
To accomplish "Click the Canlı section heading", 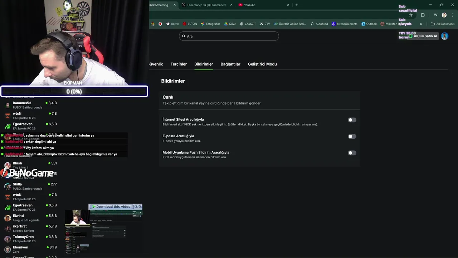I will tap(168, 97).
